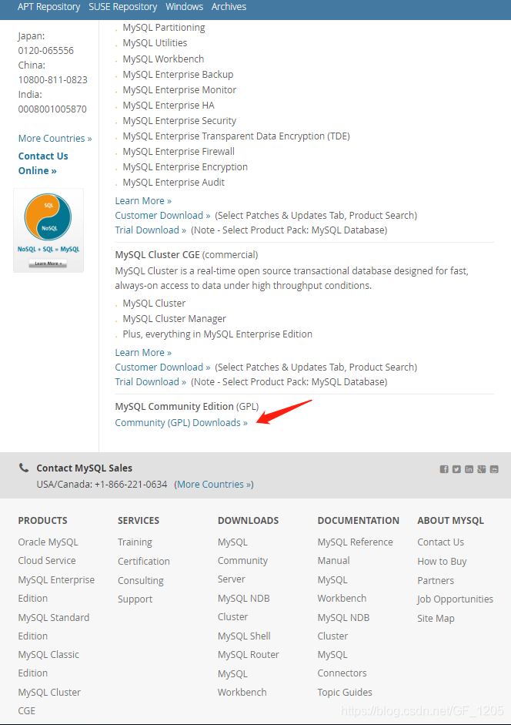Viewport: 511px width, 725px height.
Task: Switch to the SUSE Repository tab
Action: [x=123, y=7]
